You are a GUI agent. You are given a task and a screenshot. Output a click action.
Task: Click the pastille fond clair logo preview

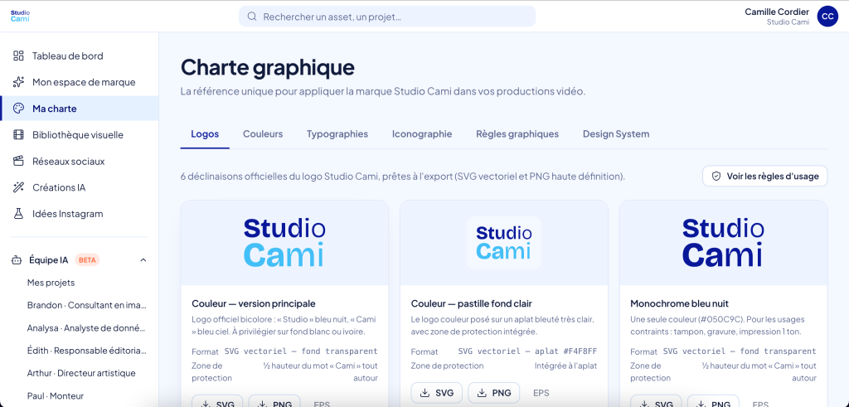coord(503,243)
